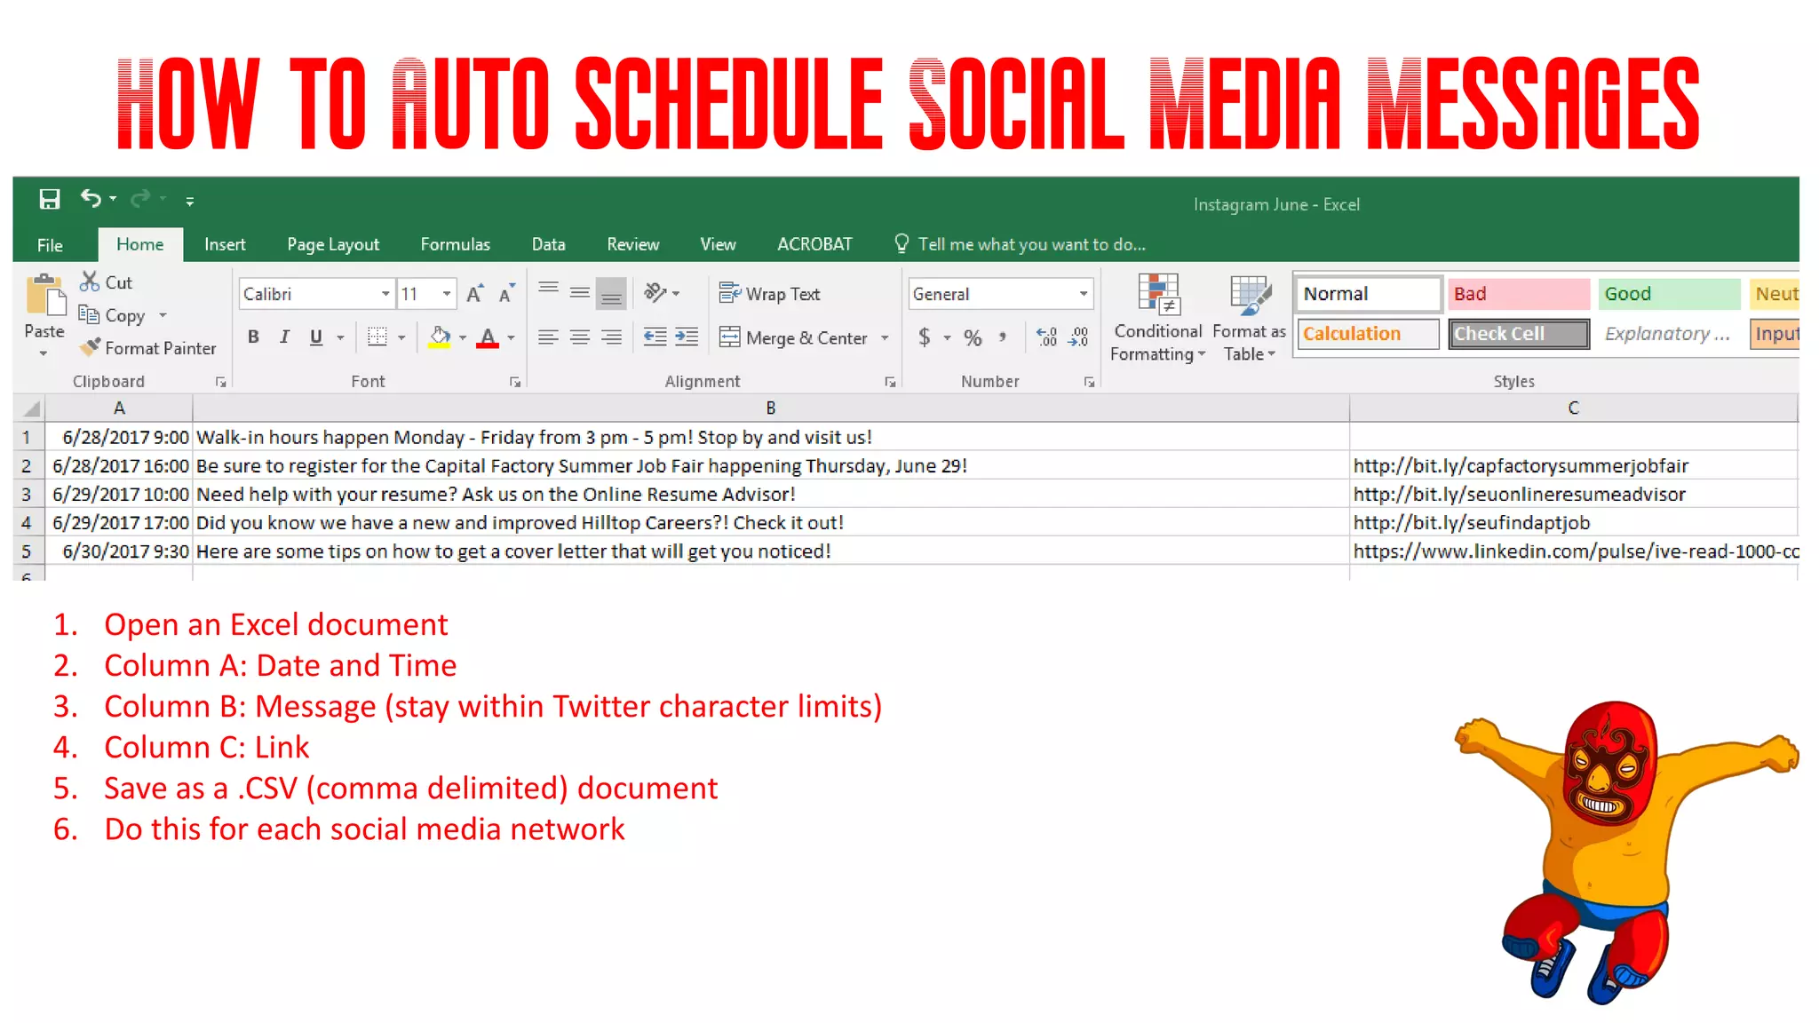Screen dimensions: 1819x1023
Task: Toggle Underline formatting
Action: pos(316,337)
